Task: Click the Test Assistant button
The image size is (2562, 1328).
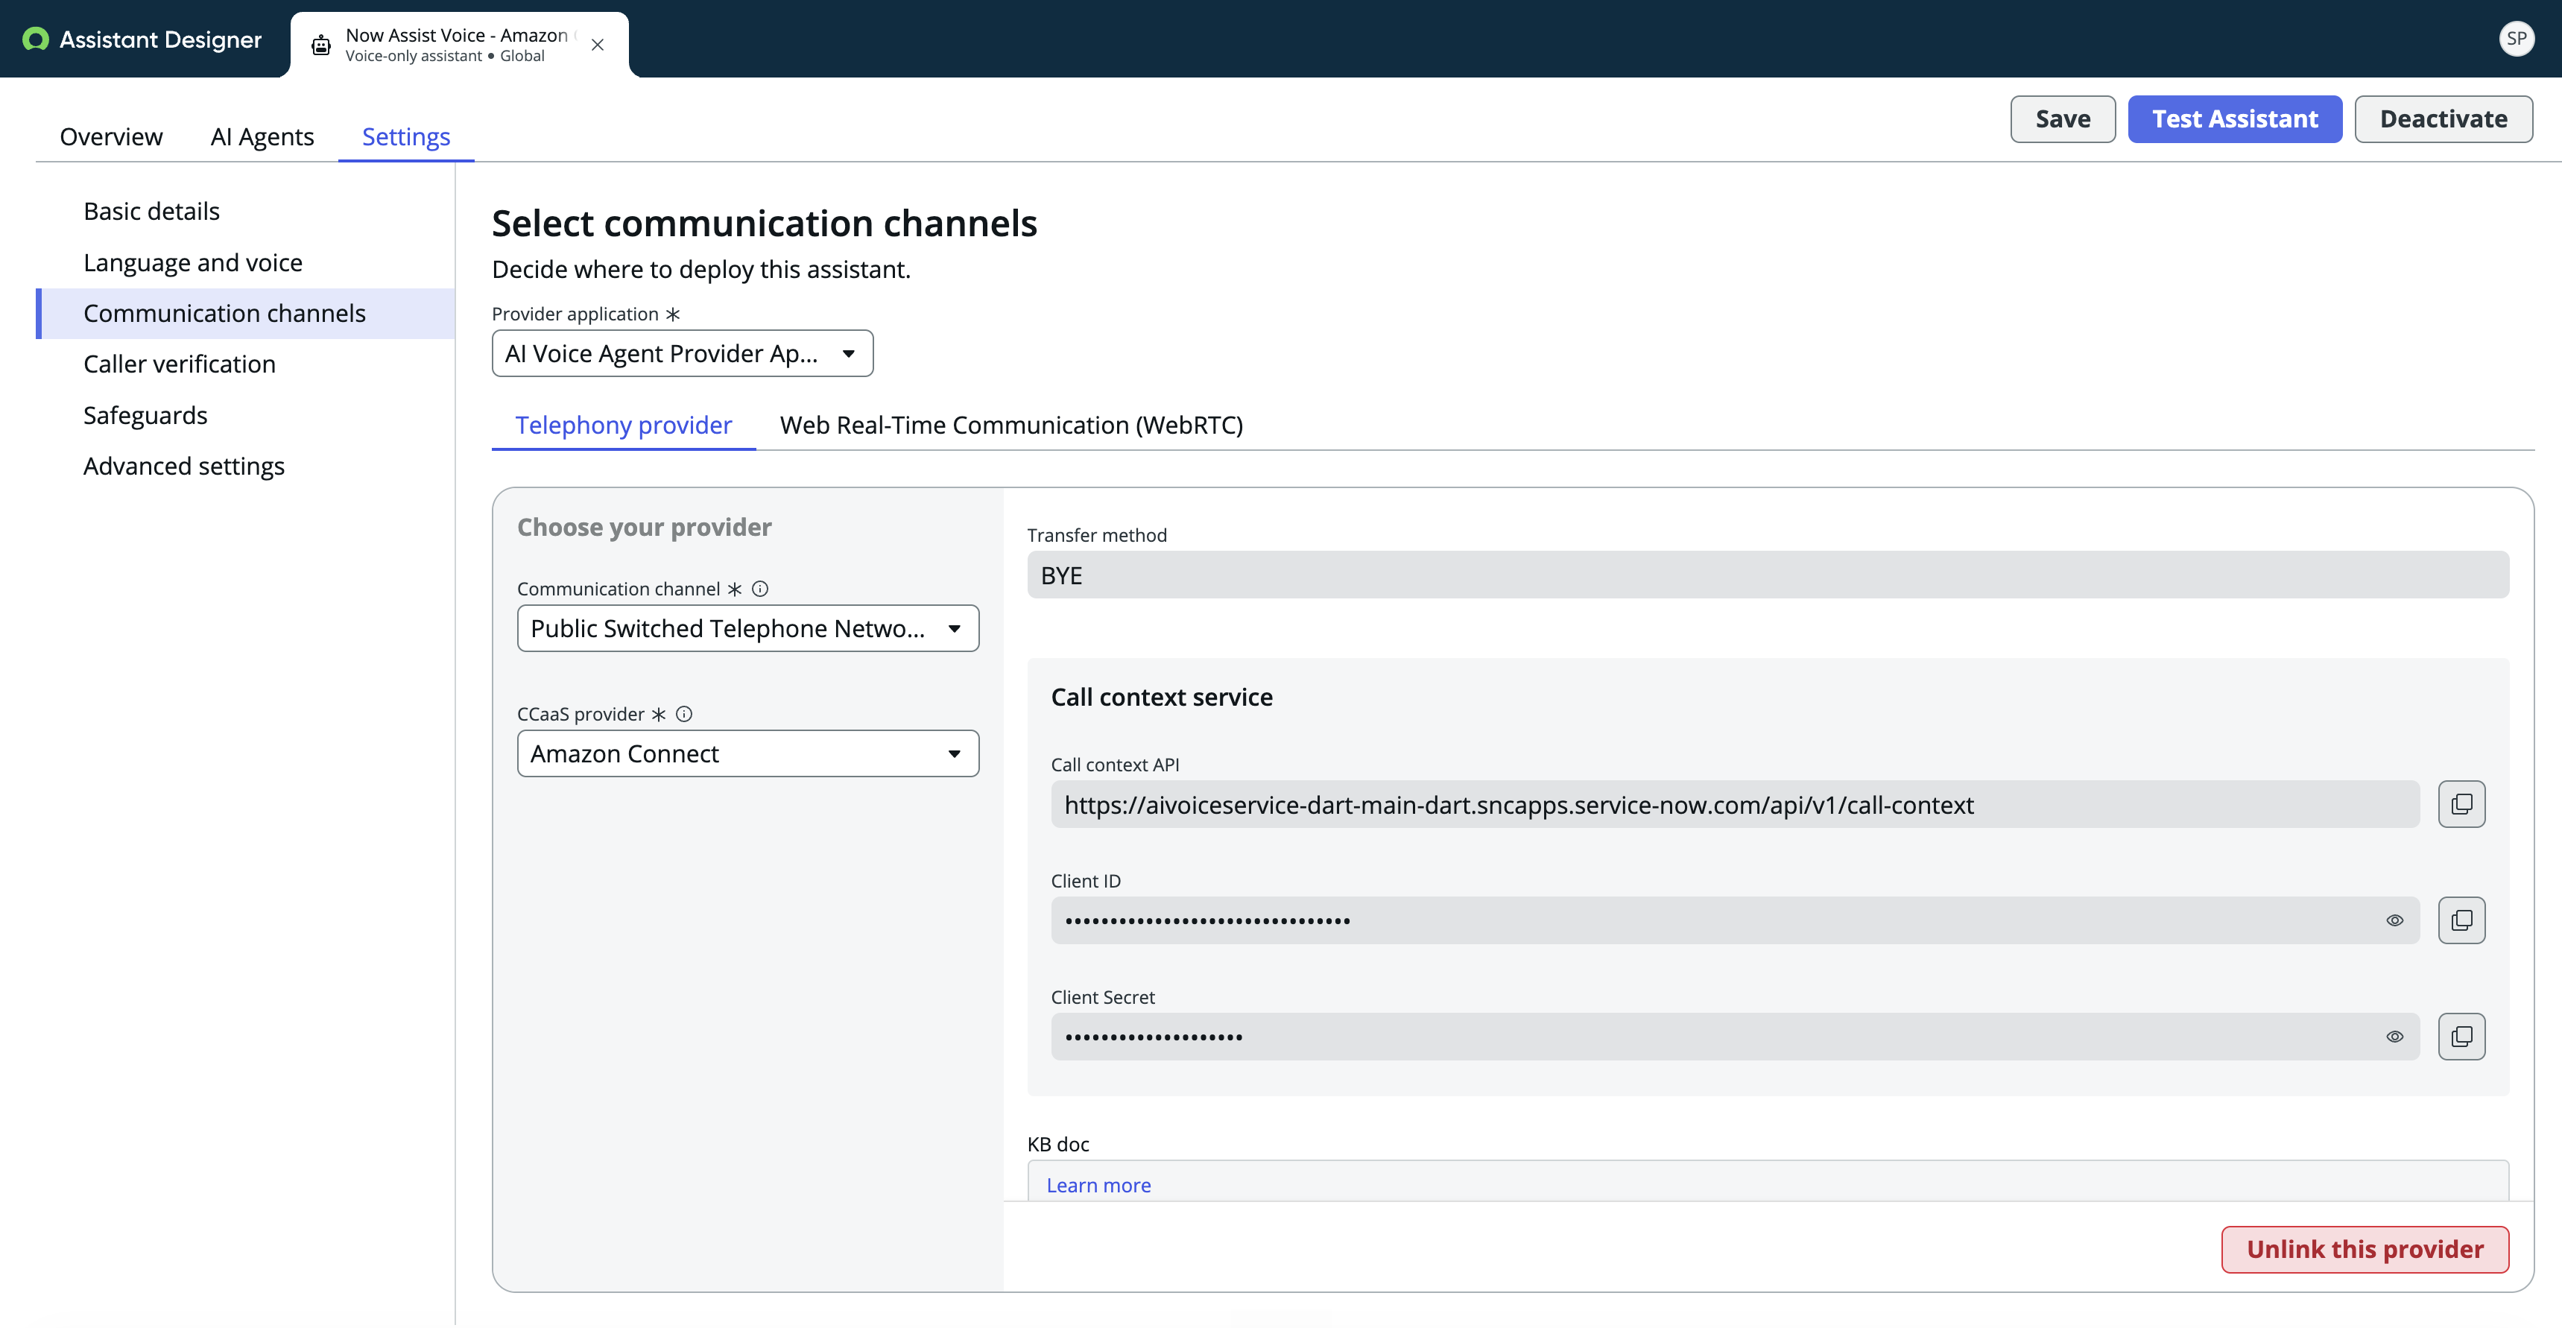Action: pos(2235,119)
